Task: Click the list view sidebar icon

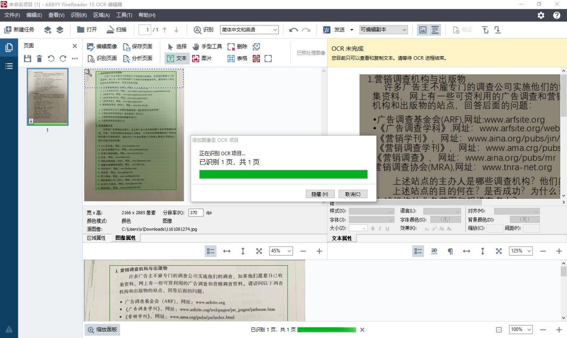Action: tap(8, 66)
